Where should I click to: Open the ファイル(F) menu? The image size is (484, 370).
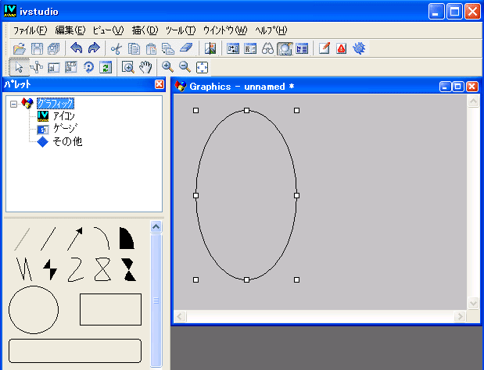point(30,30)
